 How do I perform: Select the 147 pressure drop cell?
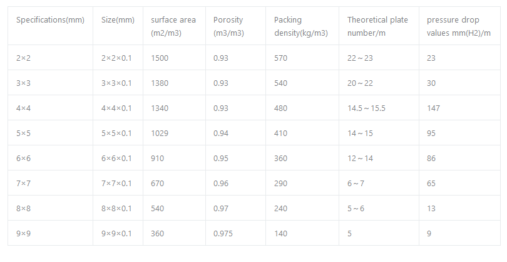[x=433, y=108]
